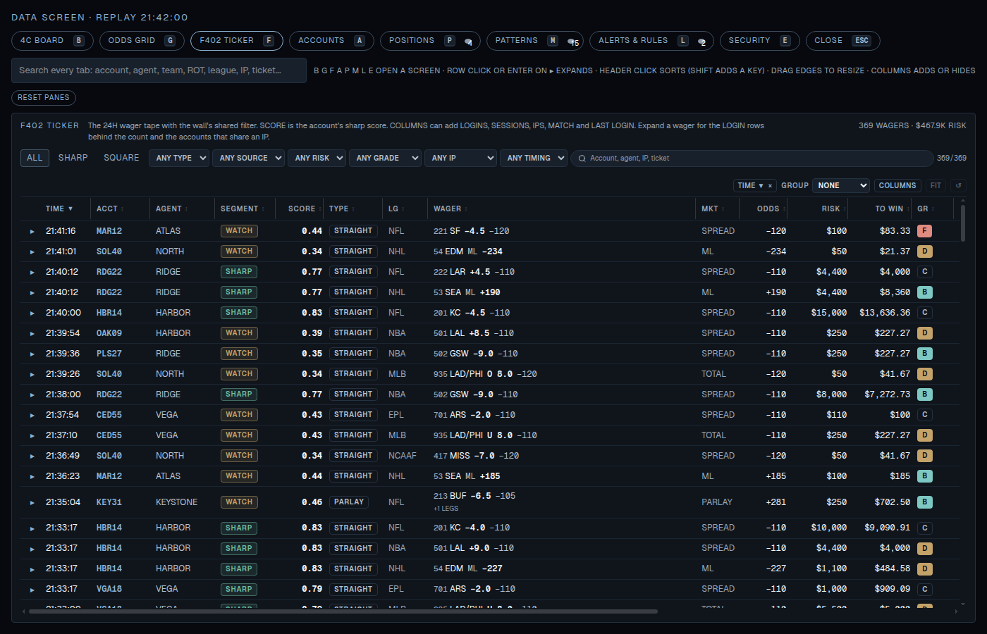Open the COLUMNS chooser
Viewport: 987px width, 634px height.
897,185
